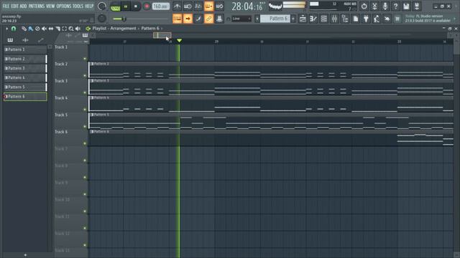Select the playlist Select marquee tool
This screenshot has height=258, width=460.
(64, 29)
